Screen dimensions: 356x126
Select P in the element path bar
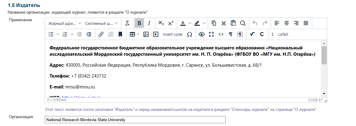(48, 100)
